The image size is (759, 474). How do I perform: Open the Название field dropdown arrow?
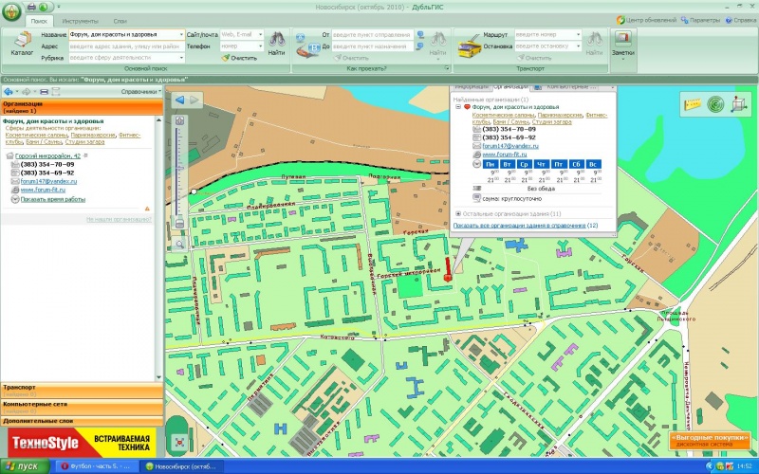tap(181, 35)
